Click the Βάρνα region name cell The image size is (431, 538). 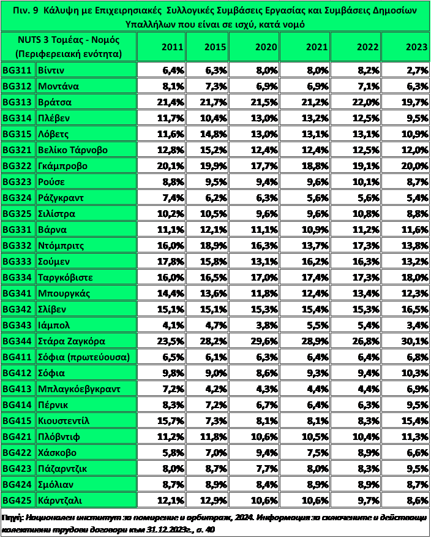(x=86, y=229)
